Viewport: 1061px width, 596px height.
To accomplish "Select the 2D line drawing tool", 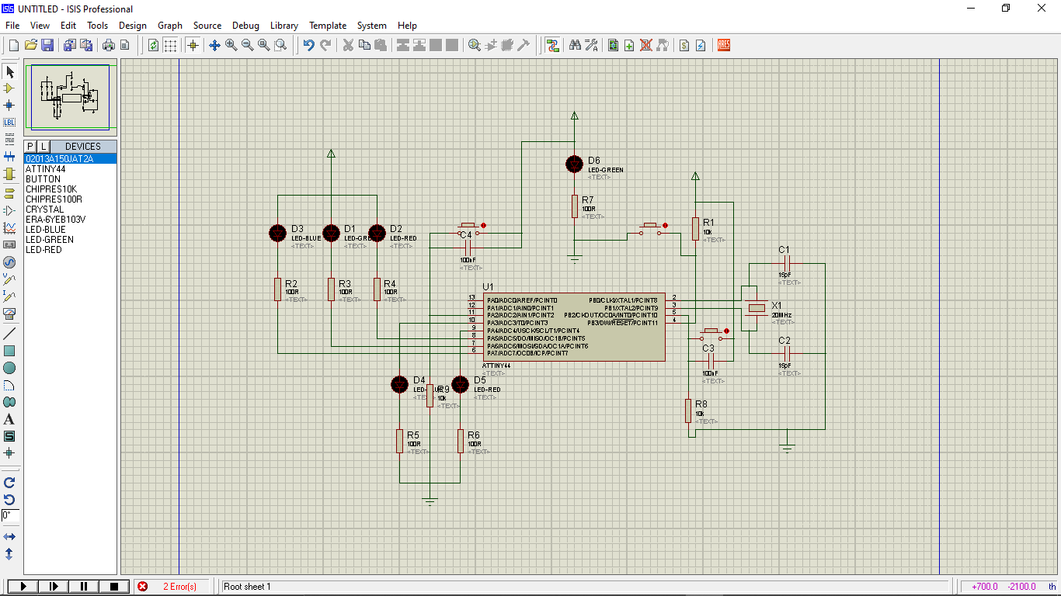I will point(9,333).
